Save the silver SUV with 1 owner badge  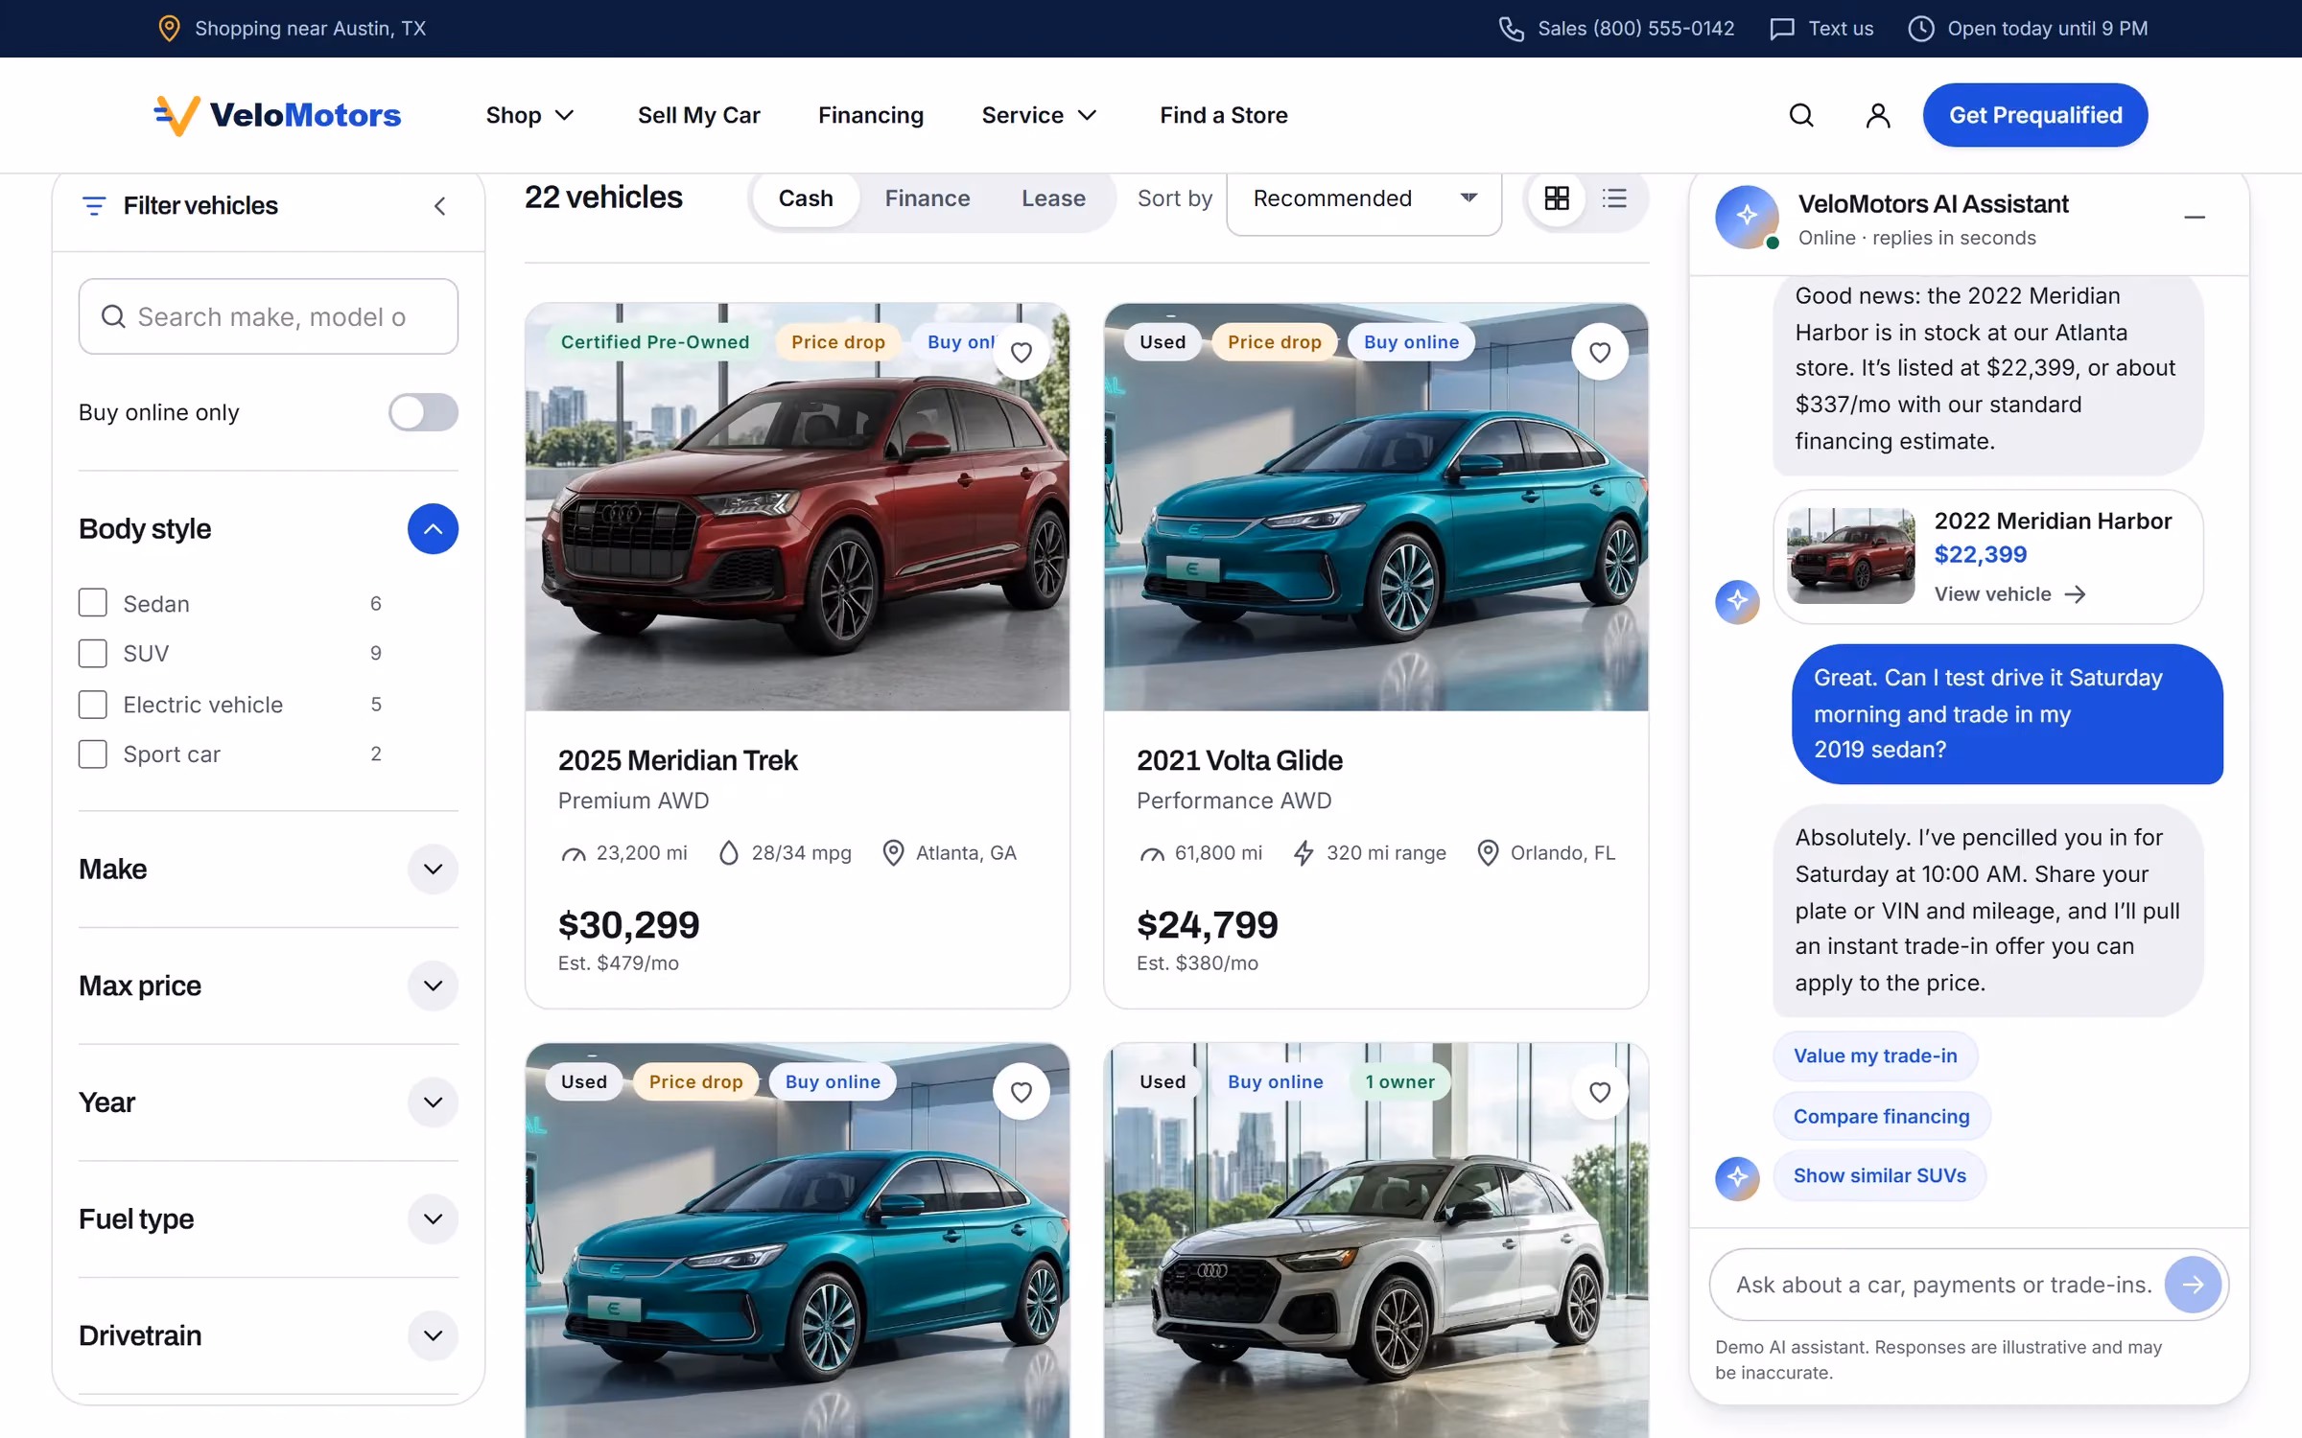coord(1600,1092)
